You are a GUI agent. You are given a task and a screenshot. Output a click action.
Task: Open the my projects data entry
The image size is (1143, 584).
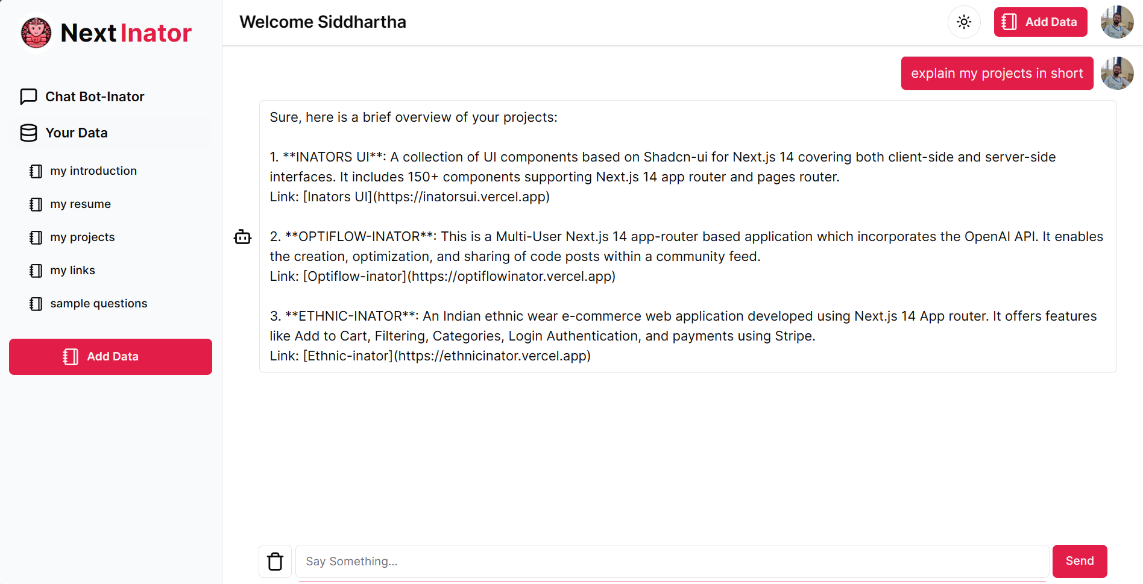point(83,237)
